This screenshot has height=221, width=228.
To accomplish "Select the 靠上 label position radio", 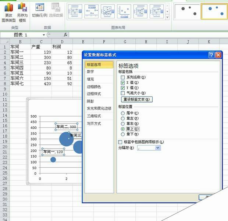I will click(x=123, y=129).
